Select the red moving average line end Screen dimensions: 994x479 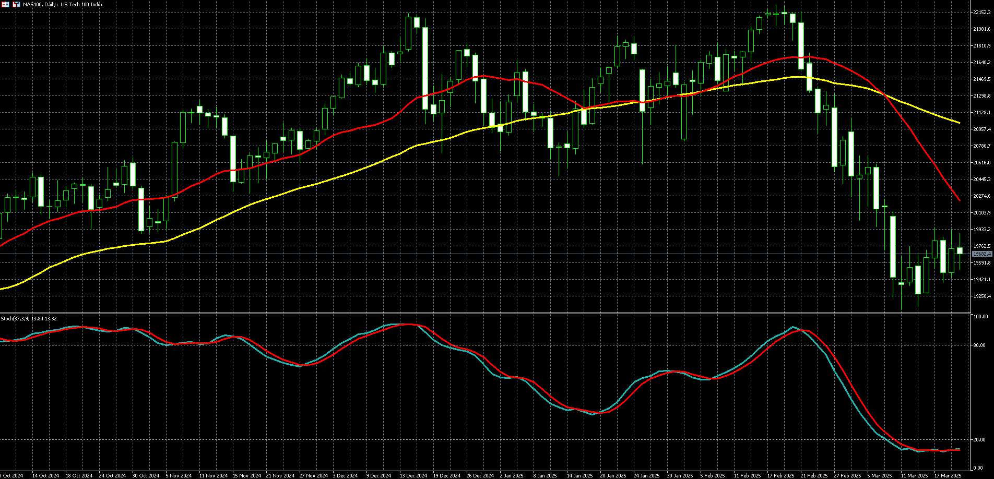959,200
